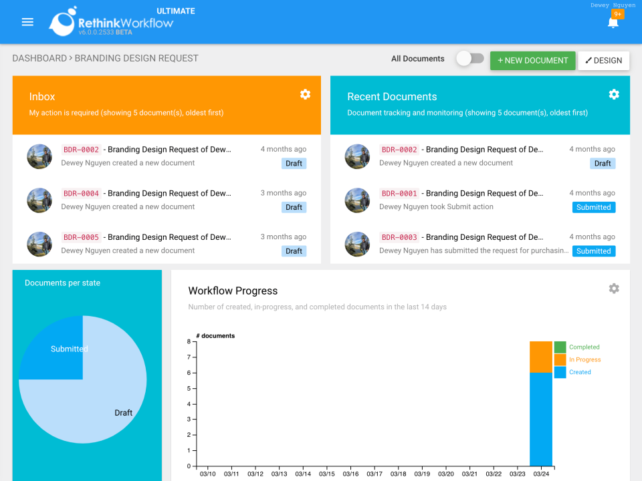Navigate to DASHBOARD via the breadcrumb

pyautogui.click(x=39, y=58)
